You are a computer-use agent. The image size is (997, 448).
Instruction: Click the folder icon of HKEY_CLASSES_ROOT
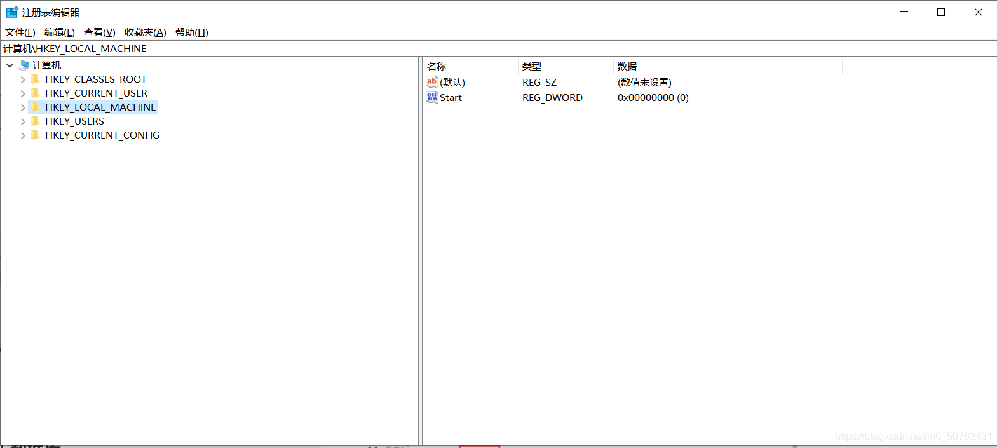point(35,79)
